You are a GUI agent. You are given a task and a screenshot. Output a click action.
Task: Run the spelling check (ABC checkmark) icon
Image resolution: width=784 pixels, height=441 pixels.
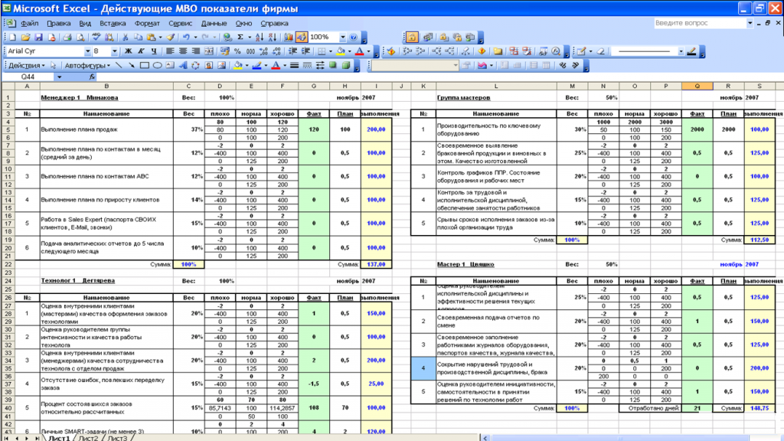click(96, 38)
